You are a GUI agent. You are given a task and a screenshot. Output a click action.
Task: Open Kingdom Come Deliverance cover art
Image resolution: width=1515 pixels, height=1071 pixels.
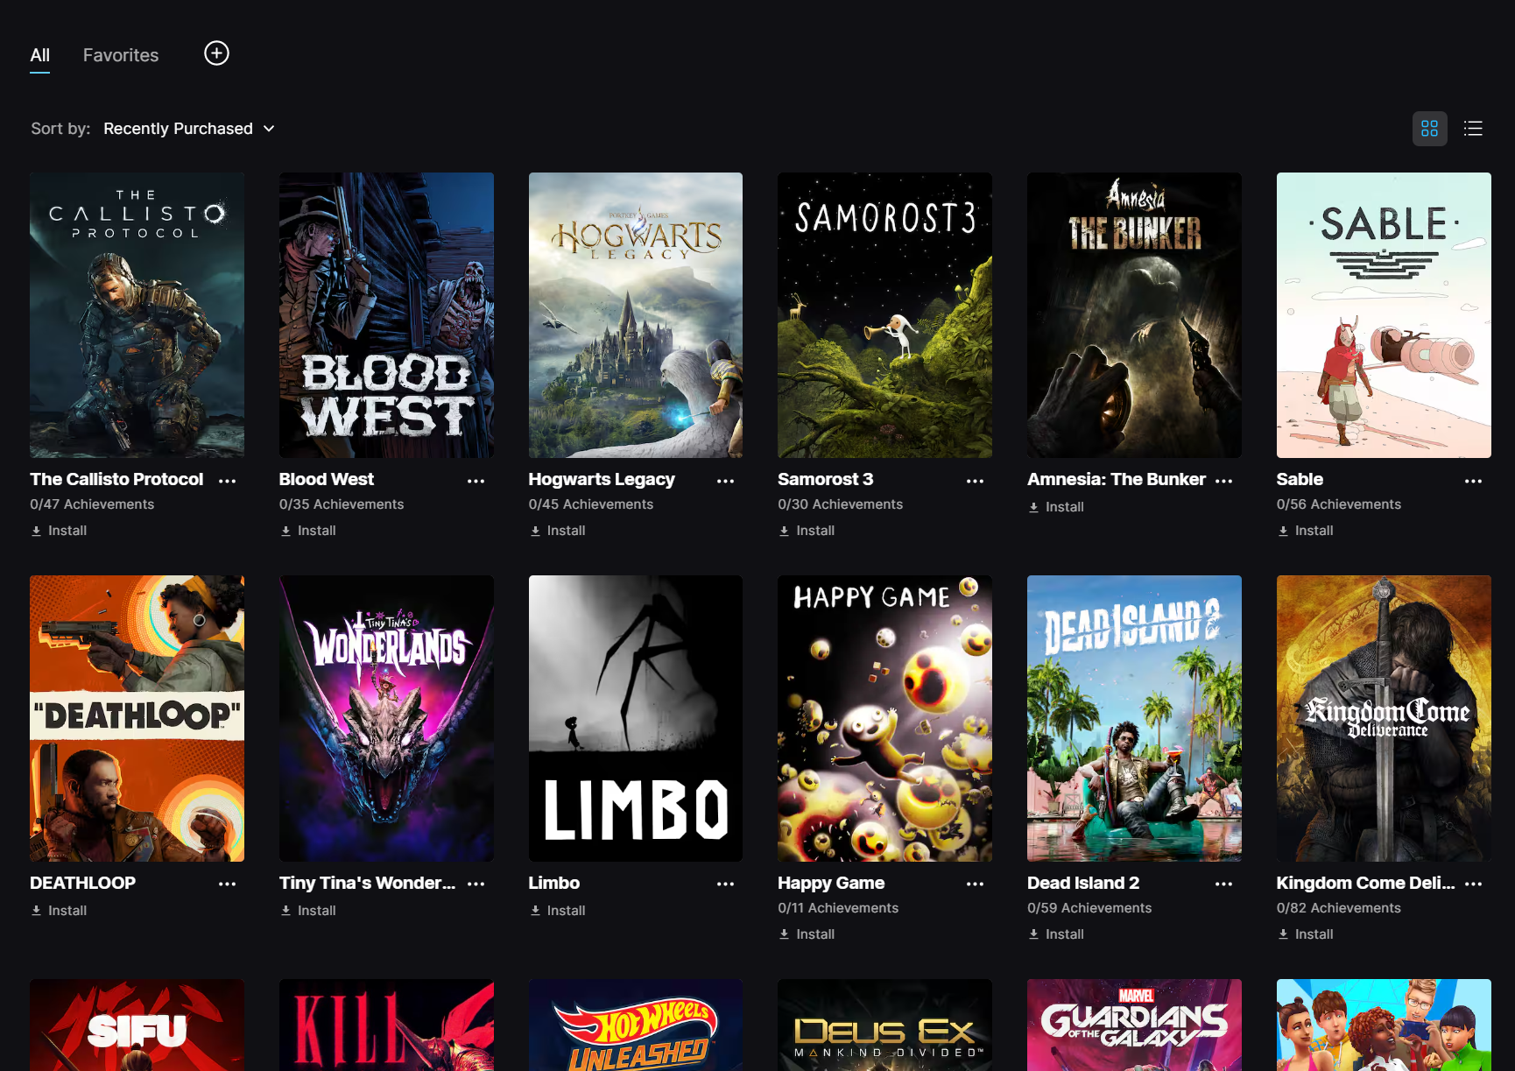click(x=1384, y=718)
